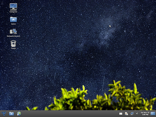
Task: Click the volume speaker icon
Action: (137, 114)
